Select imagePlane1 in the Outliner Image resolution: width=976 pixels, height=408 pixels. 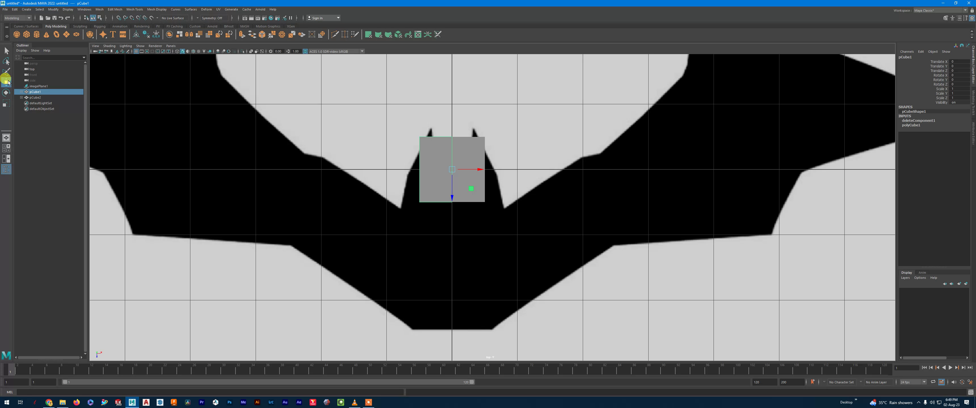pyautogui.click(x=38, y=86)
